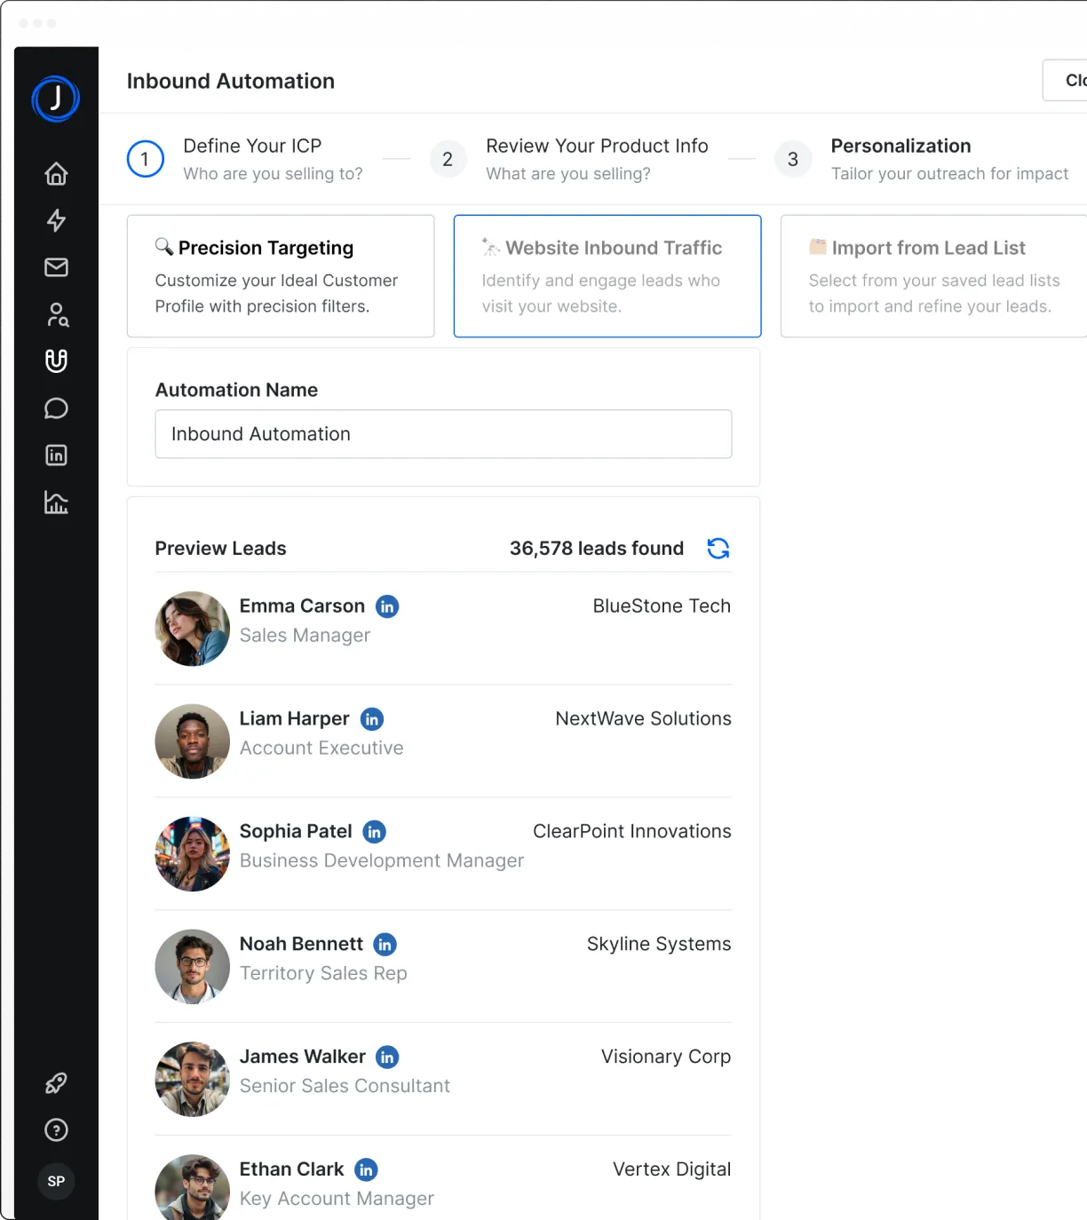Click Liam Harper's profile photo
1087x1220 pixels.
193,741
